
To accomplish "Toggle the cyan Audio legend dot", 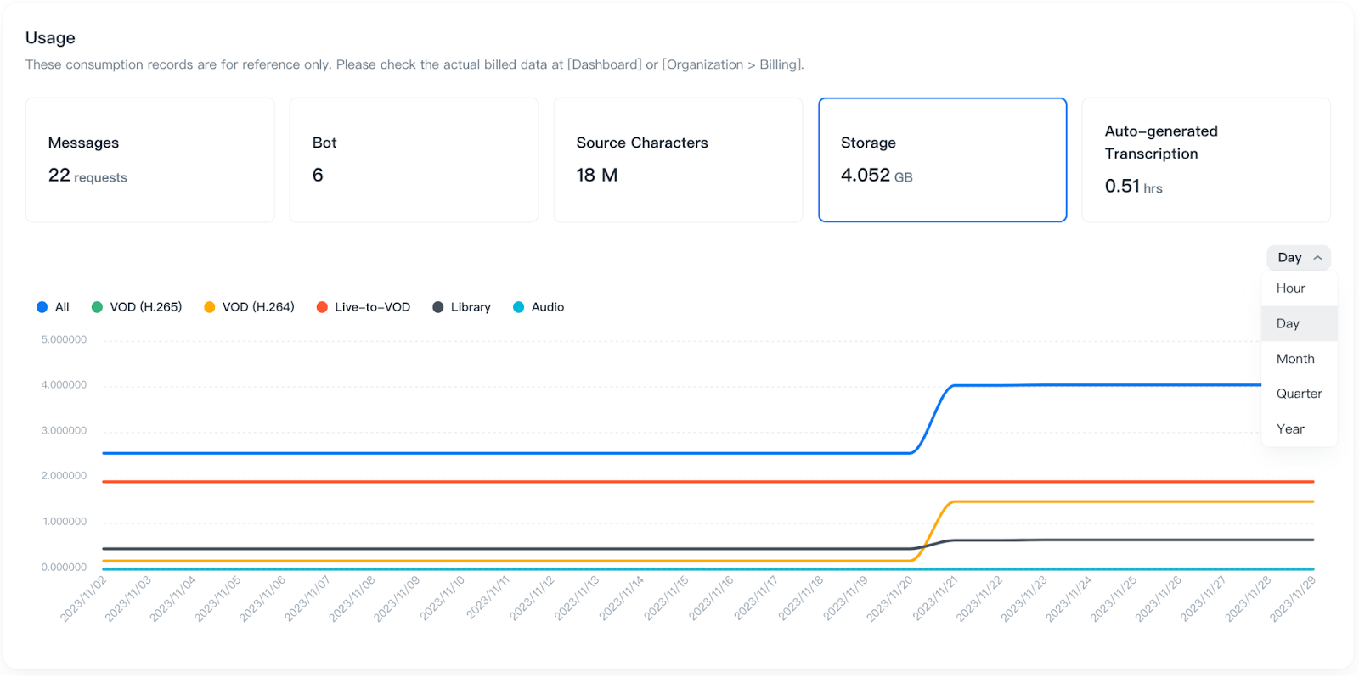I will [x=518, y=307].
